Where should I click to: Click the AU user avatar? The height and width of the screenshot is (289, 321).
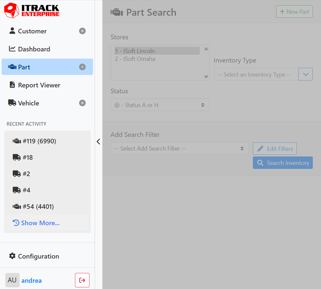[x=12, y=280]
